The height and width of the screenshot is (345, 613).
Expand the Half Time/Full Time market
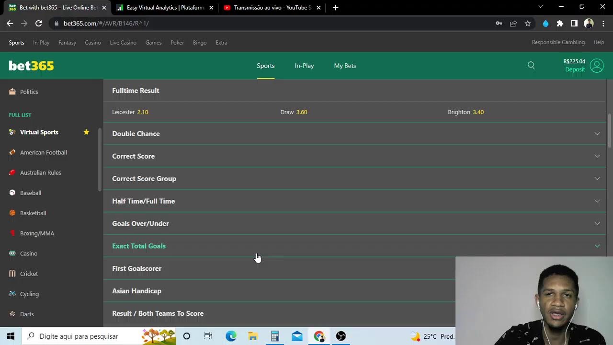[x=355, y=201]
